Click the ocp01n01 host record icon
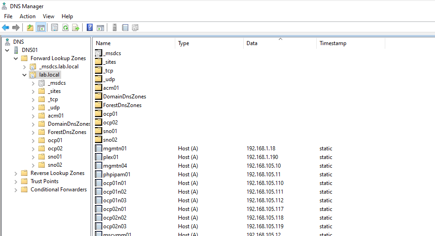This screenshot has width=435, height=236. pyautogui.click(x=98, y=183)
